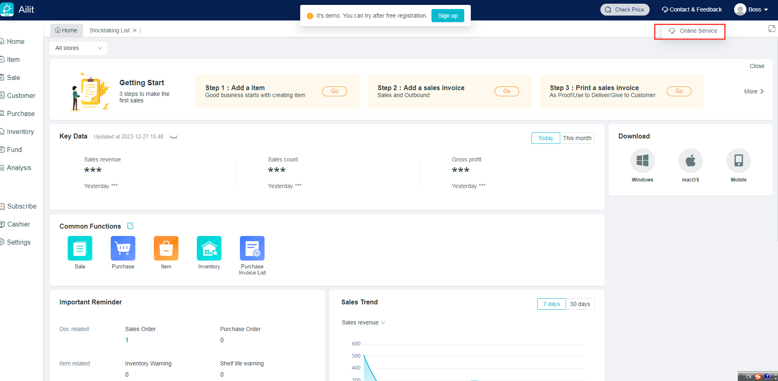This screenshot has width=778, height=381.
Task: Open the Sale shortcut icon in Common Functions
Action: pyautogui.click(x=80, y=248)
